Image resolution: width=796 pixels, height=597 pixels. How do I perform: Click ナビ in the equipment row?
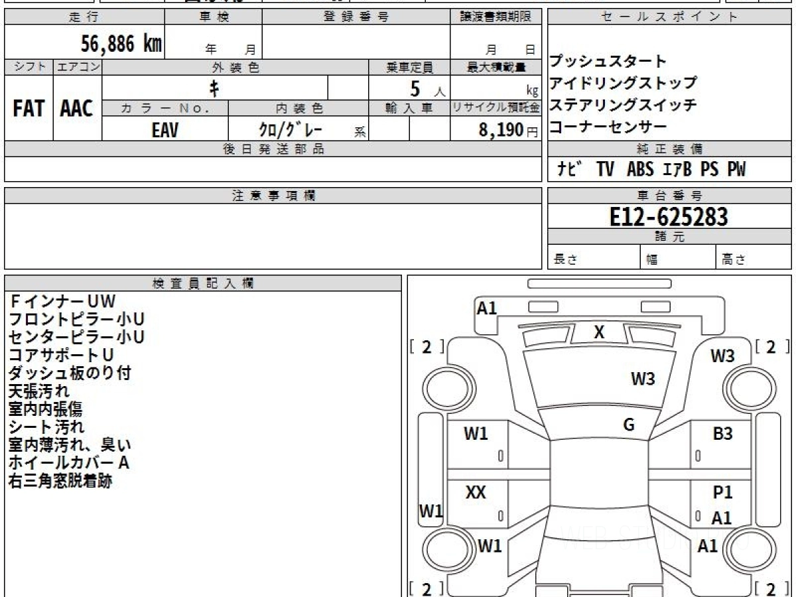(x=570, y=170)
